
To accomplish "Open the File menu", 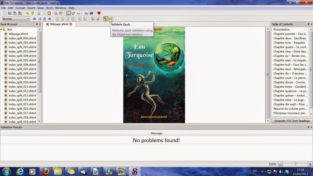I will [3, 8].
